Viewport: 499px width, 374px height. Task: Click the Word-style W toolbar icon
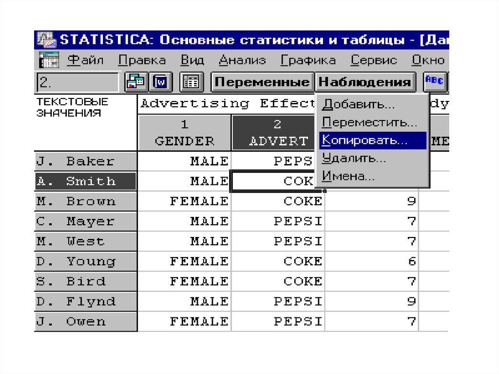click(x=161, y=82)
